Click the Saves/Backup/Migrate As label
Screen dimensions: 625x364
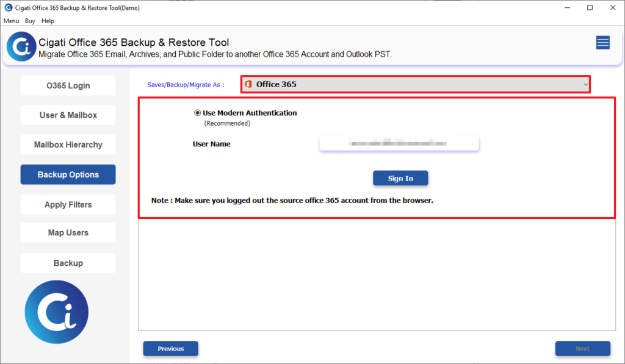[x=186, y=85]
